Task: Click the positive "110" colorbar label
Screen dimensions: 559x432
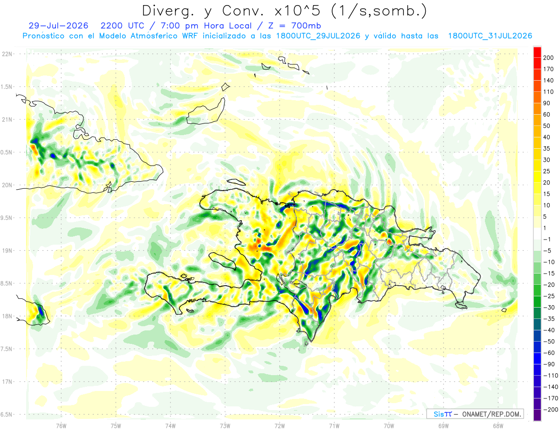Action: (x=549, y=92)
